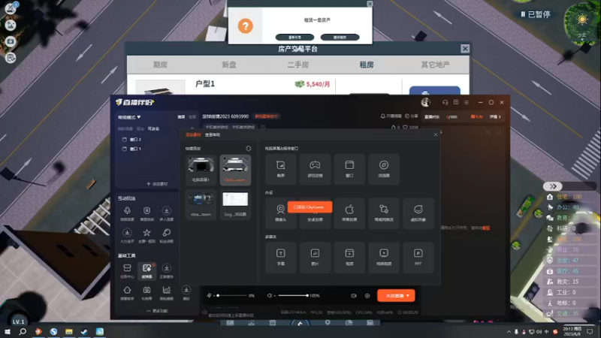
Task: Add a window capture source
Action: tap(349, 169)
